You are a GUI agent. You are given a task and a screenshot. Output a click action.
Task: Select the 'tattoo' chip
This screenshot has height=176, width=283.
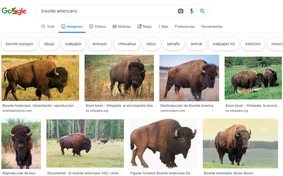[x=151, y=44]
